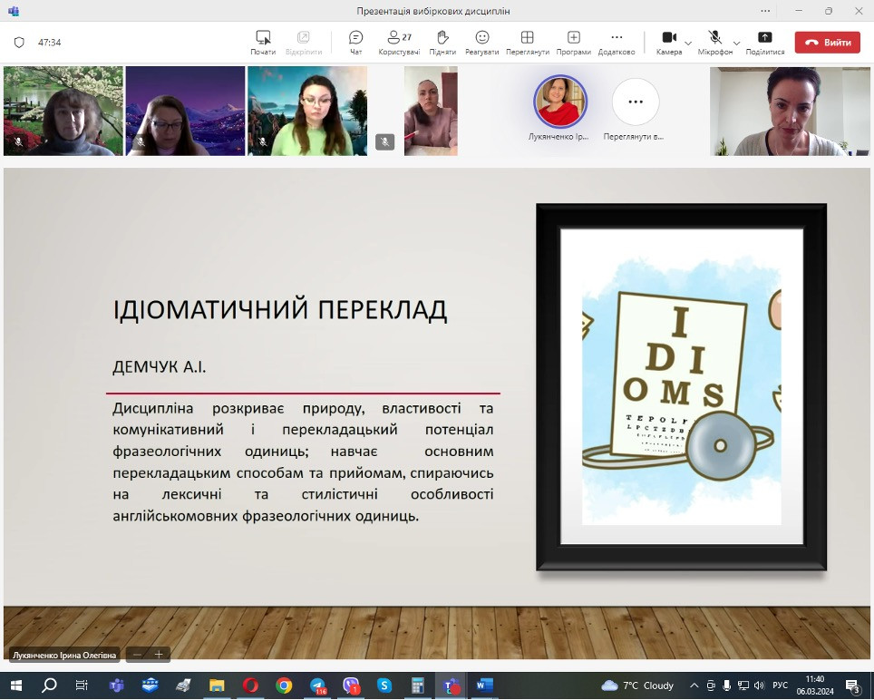The height and width of the screenshot is (700, 874).
Task: Zoom out shared content with minus button
Action: (138, 654)
